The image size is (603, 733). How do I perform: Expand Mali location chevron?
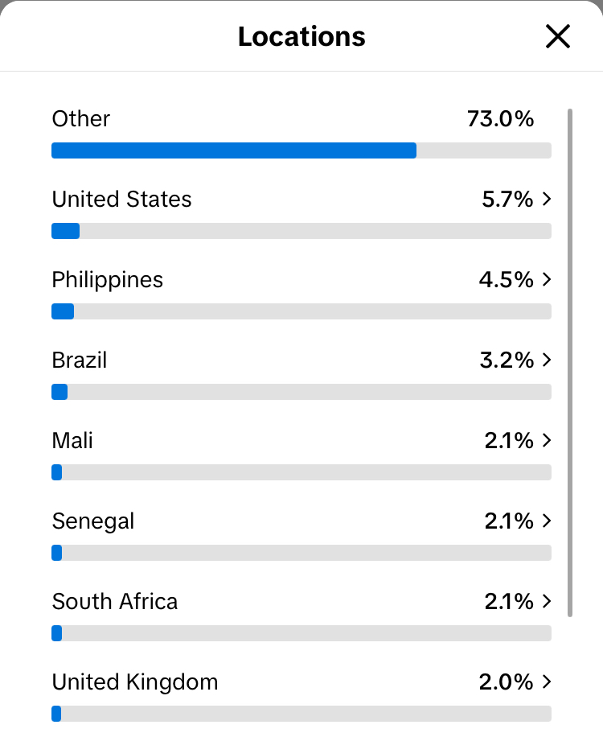click(x=547, y=441)
